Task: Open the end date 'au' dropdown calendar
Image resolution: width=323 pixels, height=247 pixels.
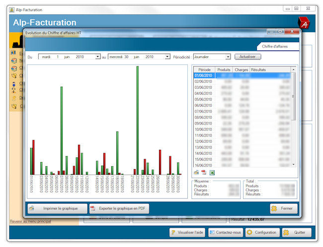Action: [167, 57]
